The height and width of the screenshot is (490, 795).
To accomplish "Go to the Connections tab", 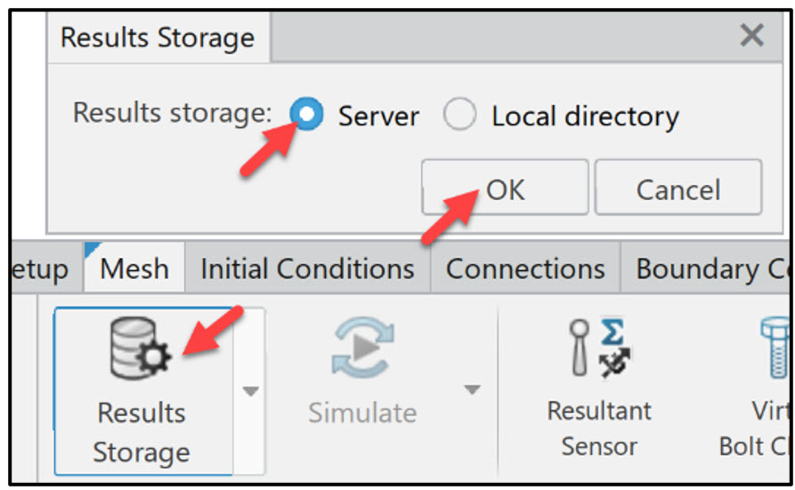I will pyautogui.click(x=525, y=269).
